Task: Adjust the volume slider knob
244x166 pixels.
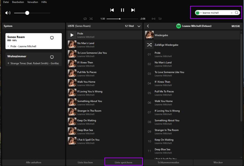Action: tap(27, 13)
